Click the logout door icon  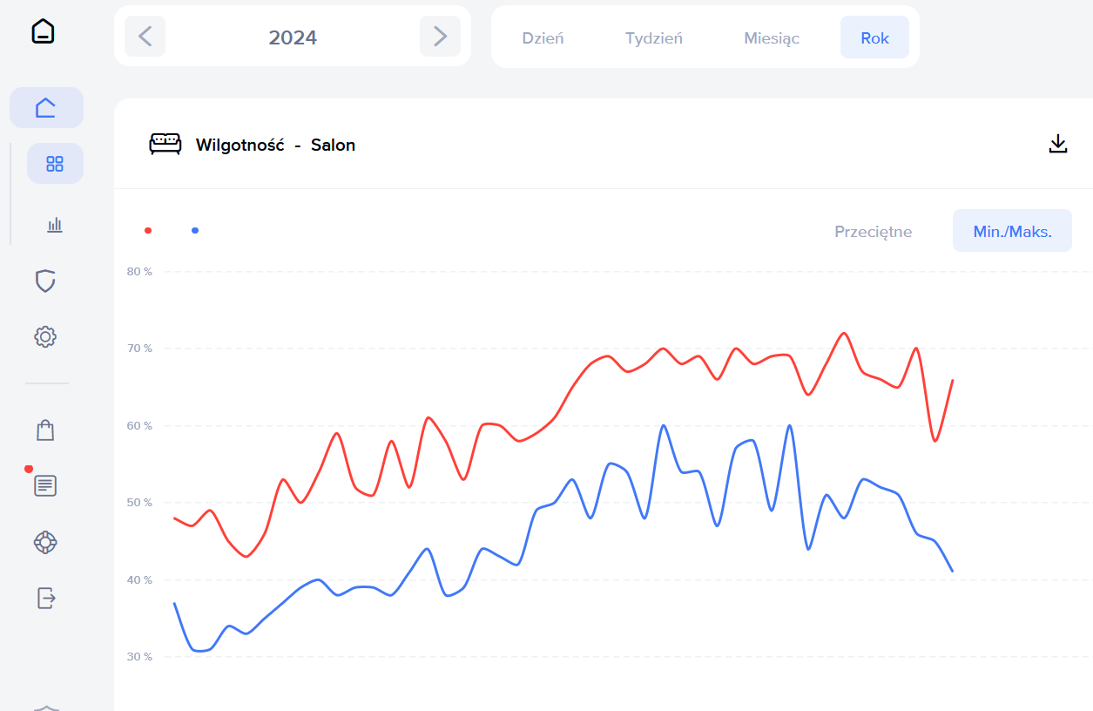45,598
